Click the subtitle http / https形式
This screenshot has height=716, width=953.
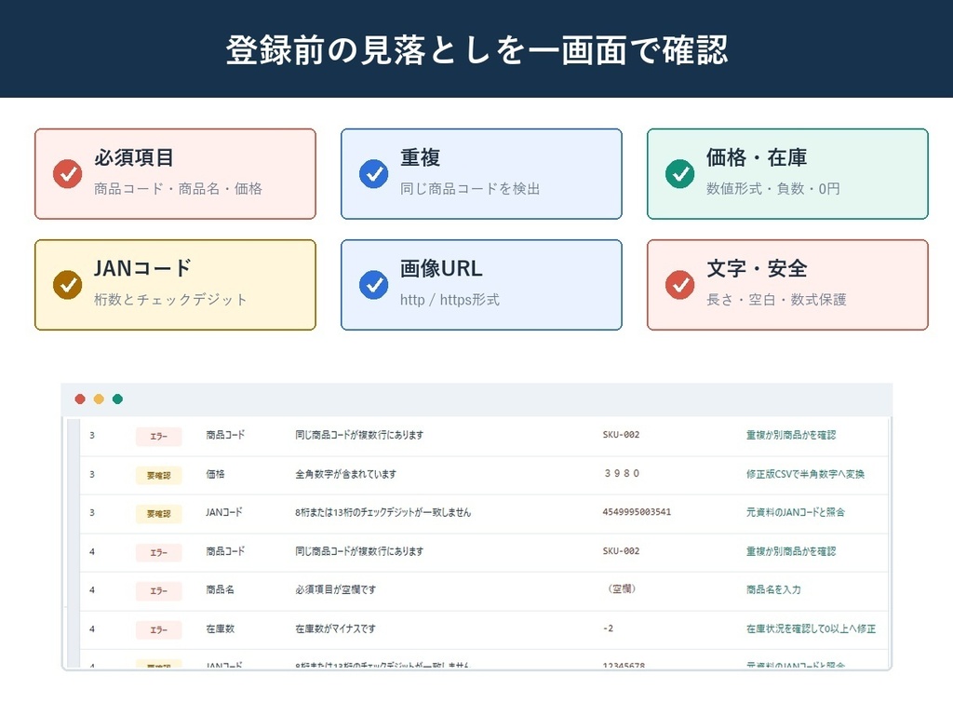(450, 300)
